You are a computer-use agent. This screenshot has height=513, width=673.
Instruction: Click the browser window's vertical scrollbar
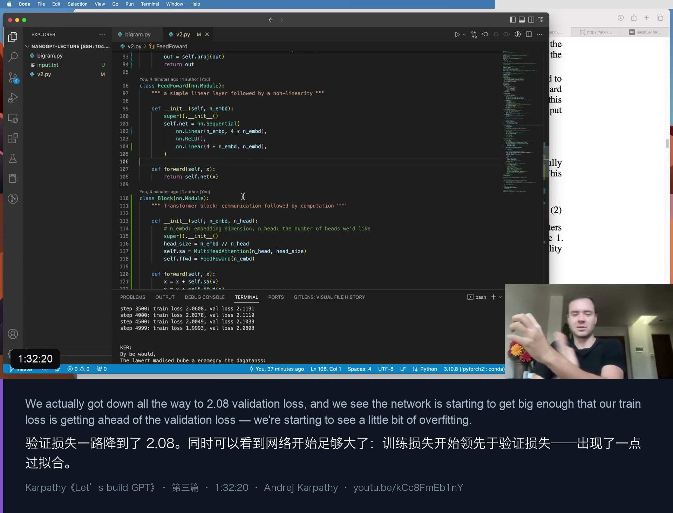[667, 144]
